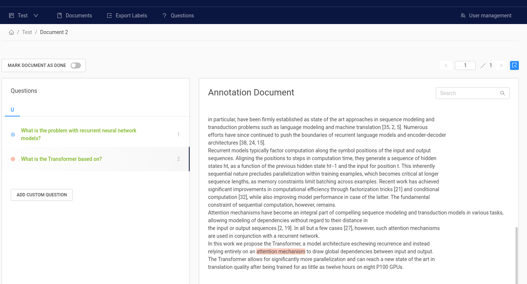Click the blue selection tool icon
Viewport: 527px width, 284px height.
[514, 65]
